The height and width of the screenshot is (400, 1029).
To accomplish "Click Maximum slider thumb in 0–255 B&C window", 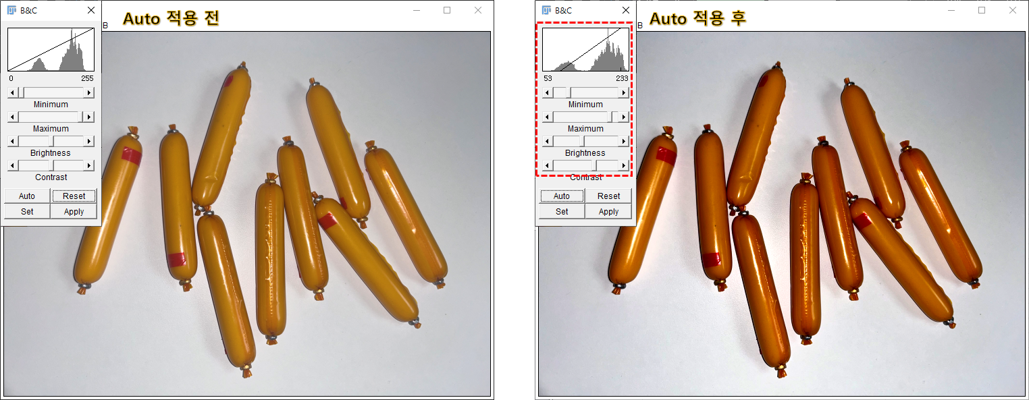I will 80,117.
